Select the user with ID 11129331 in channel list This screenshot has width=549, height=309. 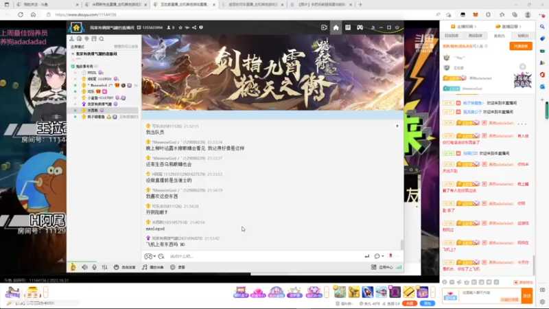[102, 79]
